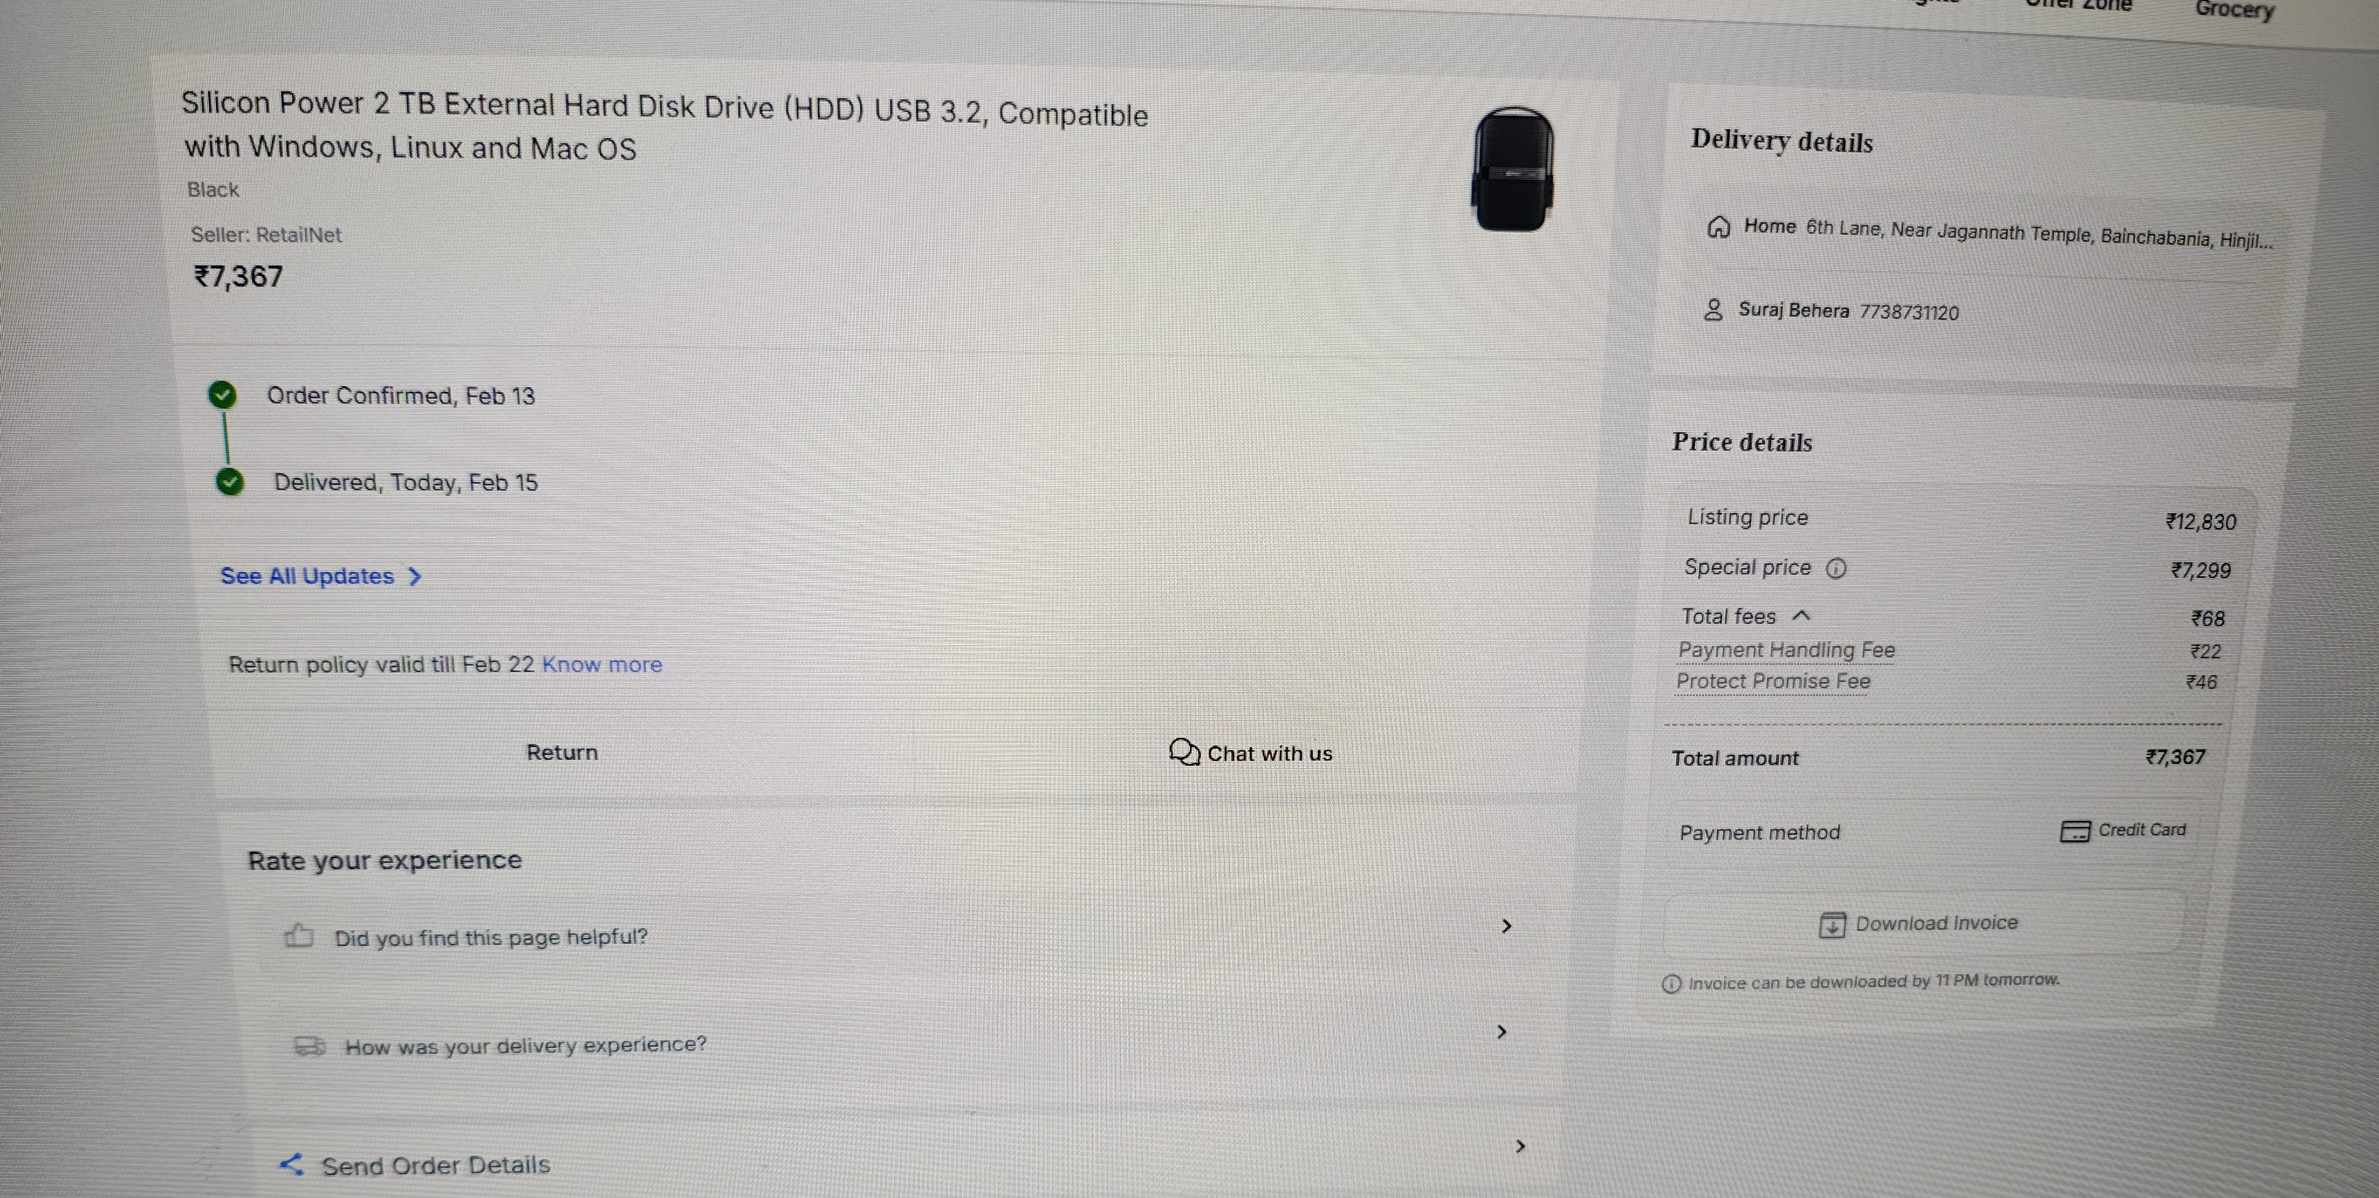Image resolution: width=2379 pixels, height=1198 pixels.
Task: Click the Chat with us bubble icon
Action: [x=1184, y=752]
